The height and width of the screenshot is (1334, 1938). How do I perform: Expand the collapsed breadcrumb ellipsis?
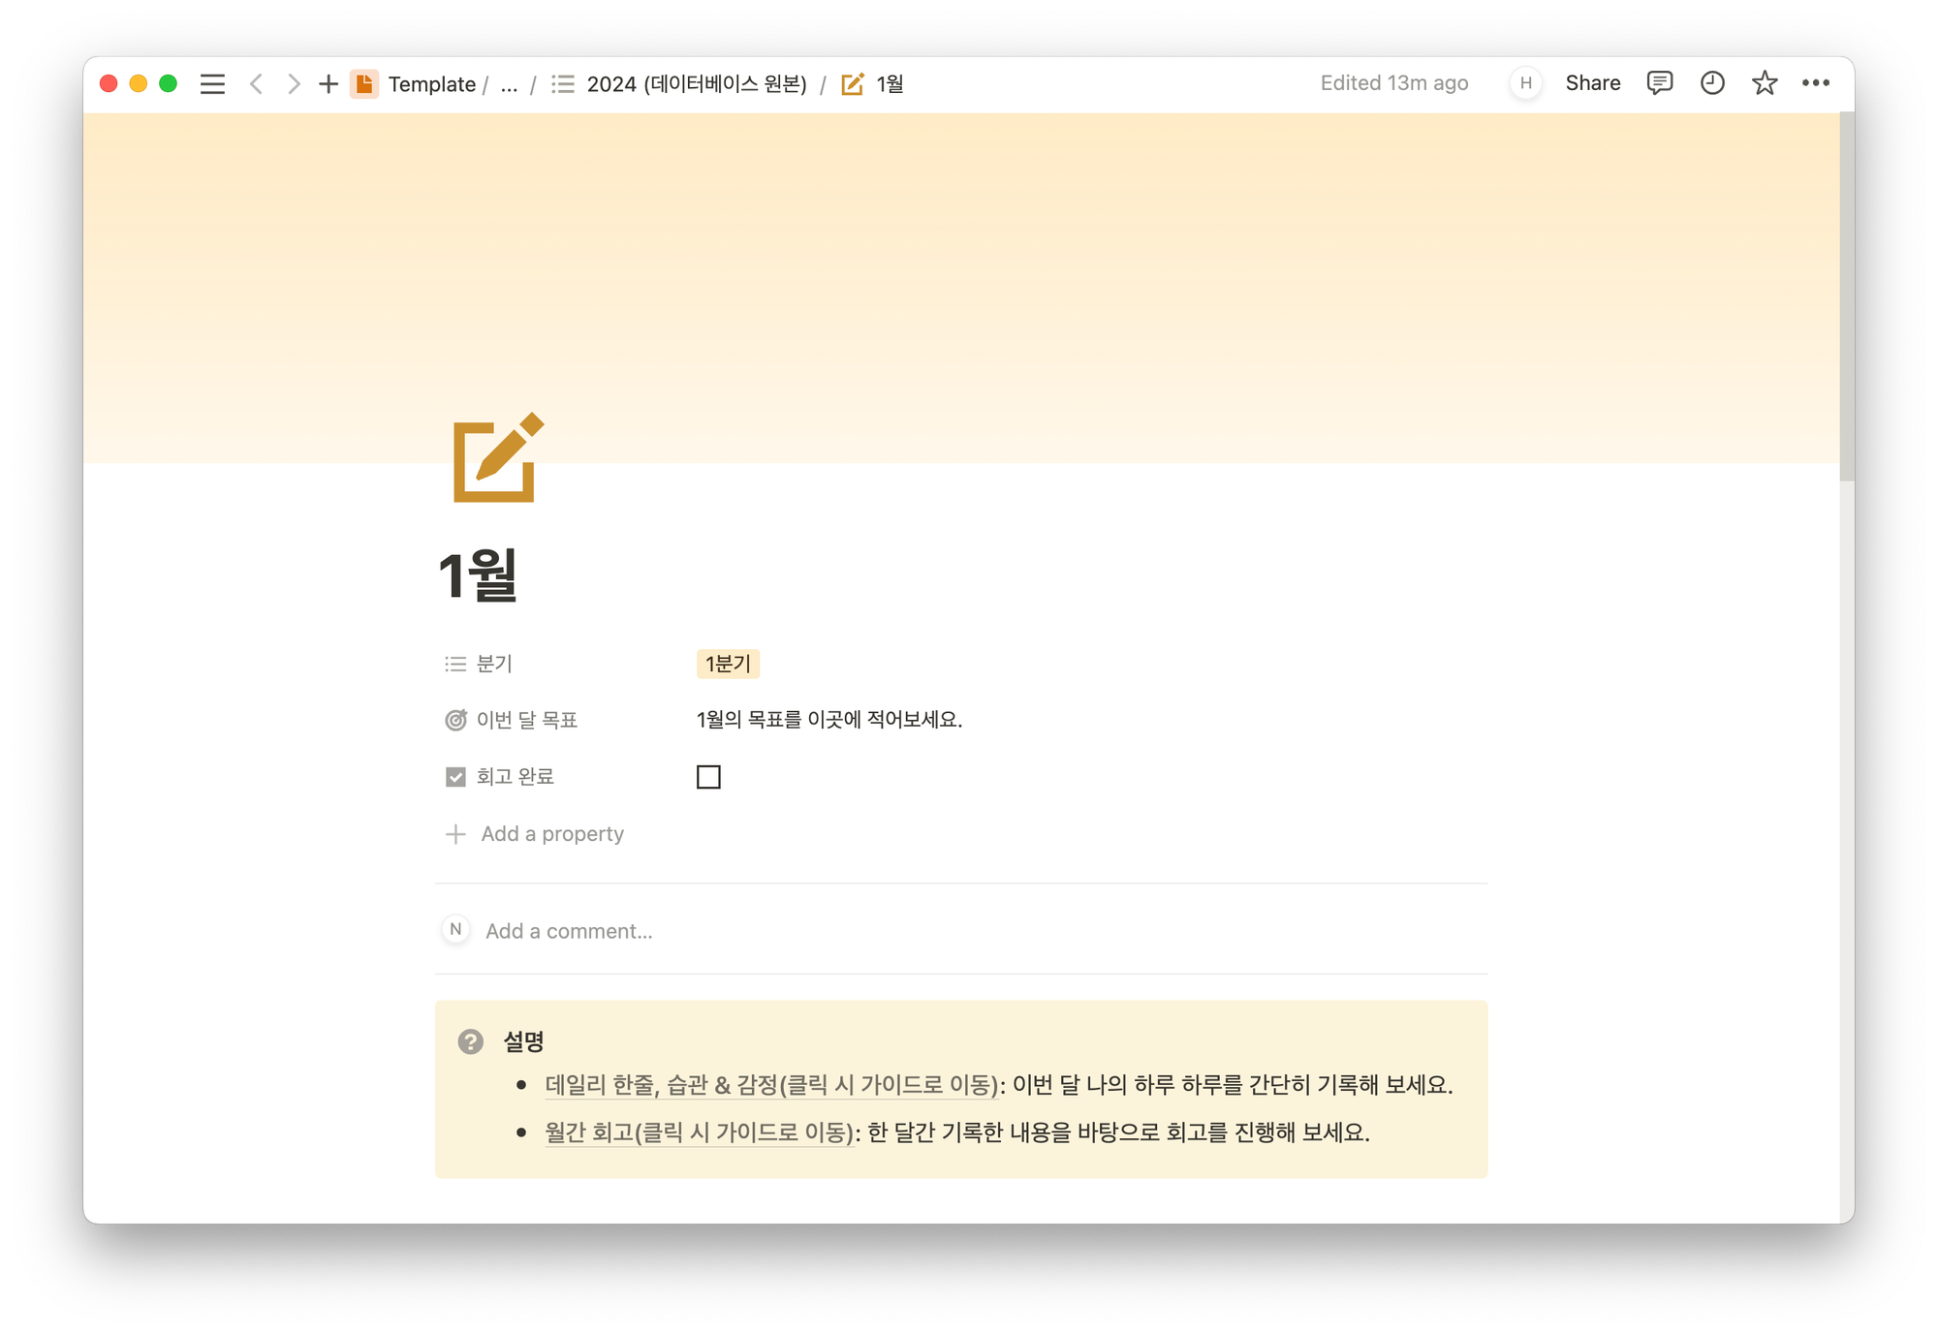click(509, 85)
